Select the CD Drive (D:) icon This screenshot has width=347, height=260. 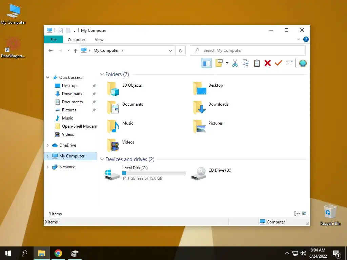199,174
